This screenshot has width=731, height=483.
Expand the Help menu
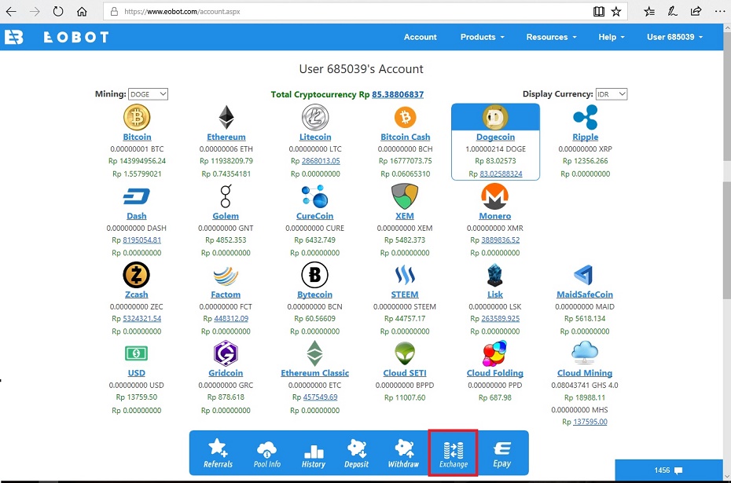pyautogui.click(x=612, y=37)
